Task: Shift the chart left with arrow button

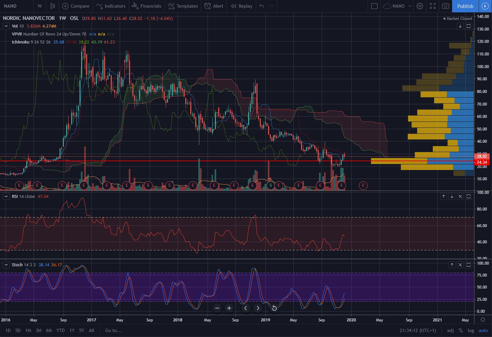Action: tap(246, 308)
